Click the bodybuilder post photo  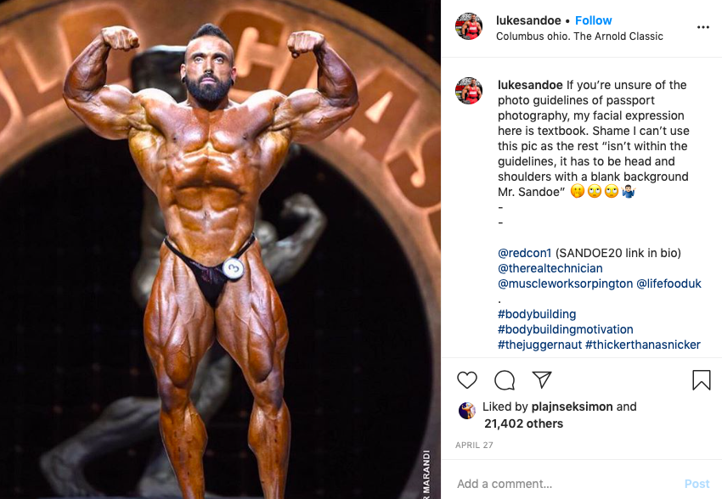(x=220, y=249)
